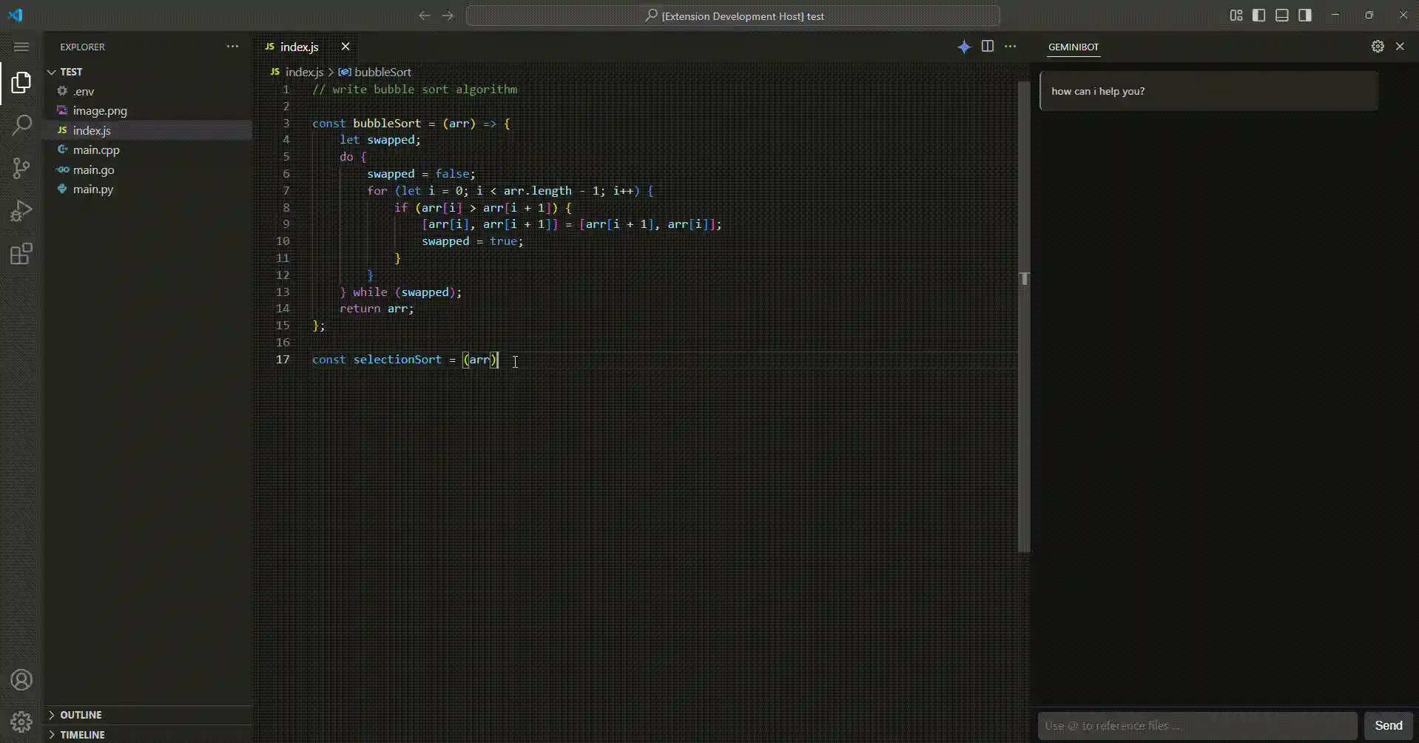Toggle the primary side bar visibility
The height and width of the screenshot is (743, 1419).
coord(1258,16)
